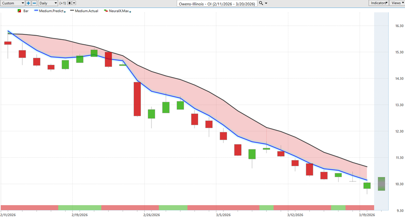
Task: Click the blue Medium.Predict legend line icon
Action: coord(36,11)
